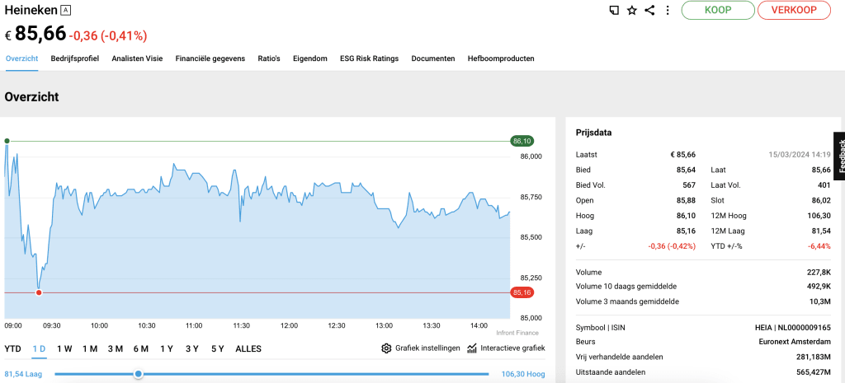This screenshot has width=845, height=383.
Task: Open the Feedback side tab
Action: 840,155
